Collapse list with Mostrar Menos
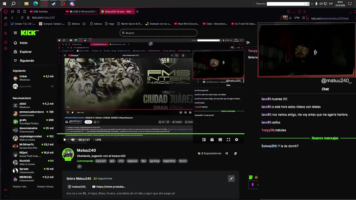The image size is (356, 200). (45, 187)
